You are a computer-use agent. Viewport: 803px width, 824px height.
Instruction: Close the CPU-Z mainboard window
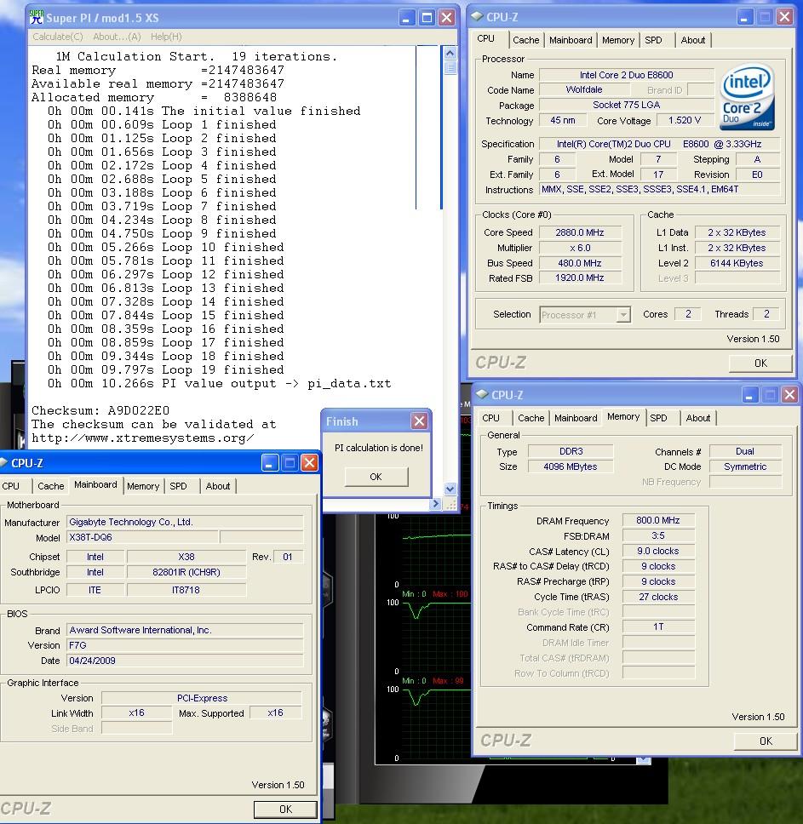click(x=309, y=463)
